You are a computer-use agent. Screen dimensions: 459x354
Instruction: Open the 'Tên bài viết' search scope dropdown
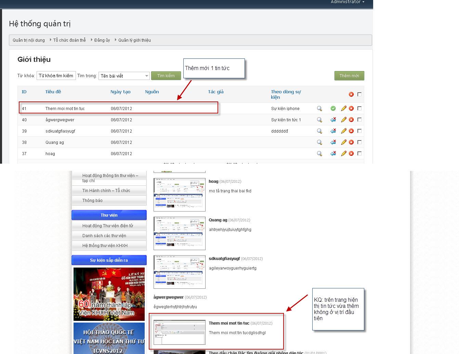pos(124,76)
